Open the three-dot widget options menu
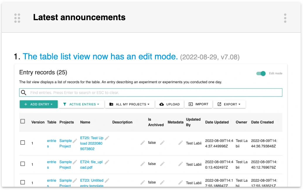This screenshot has width=303, height=190. 285,18
